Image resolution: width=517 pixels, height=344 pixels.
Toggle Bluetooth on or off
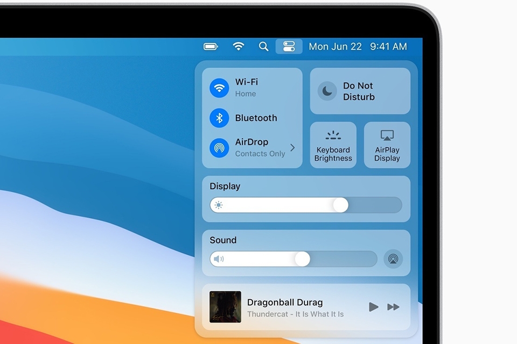(x=219, y=118)
